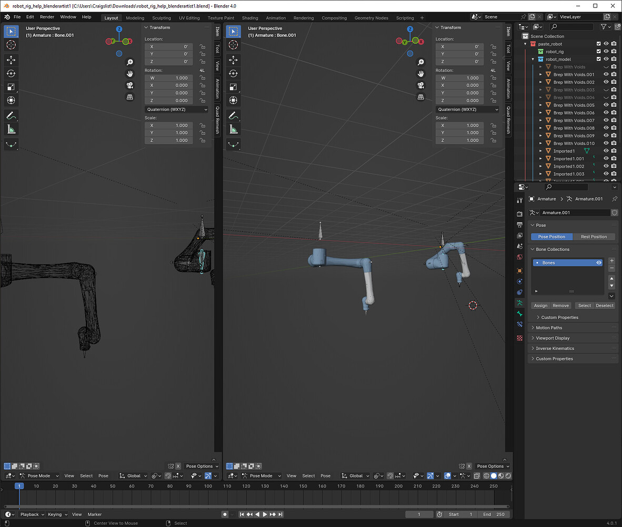Screen dimensions: 622x527
Task: Open the Object Data armature properties tab
Action: tap(520, 303)
